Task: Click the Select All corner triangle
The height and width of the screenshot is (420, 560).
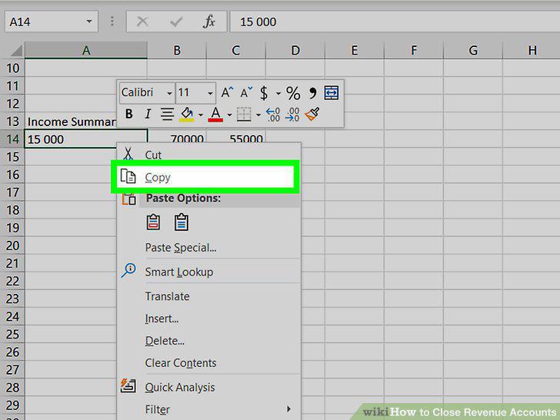Action: 15,50
